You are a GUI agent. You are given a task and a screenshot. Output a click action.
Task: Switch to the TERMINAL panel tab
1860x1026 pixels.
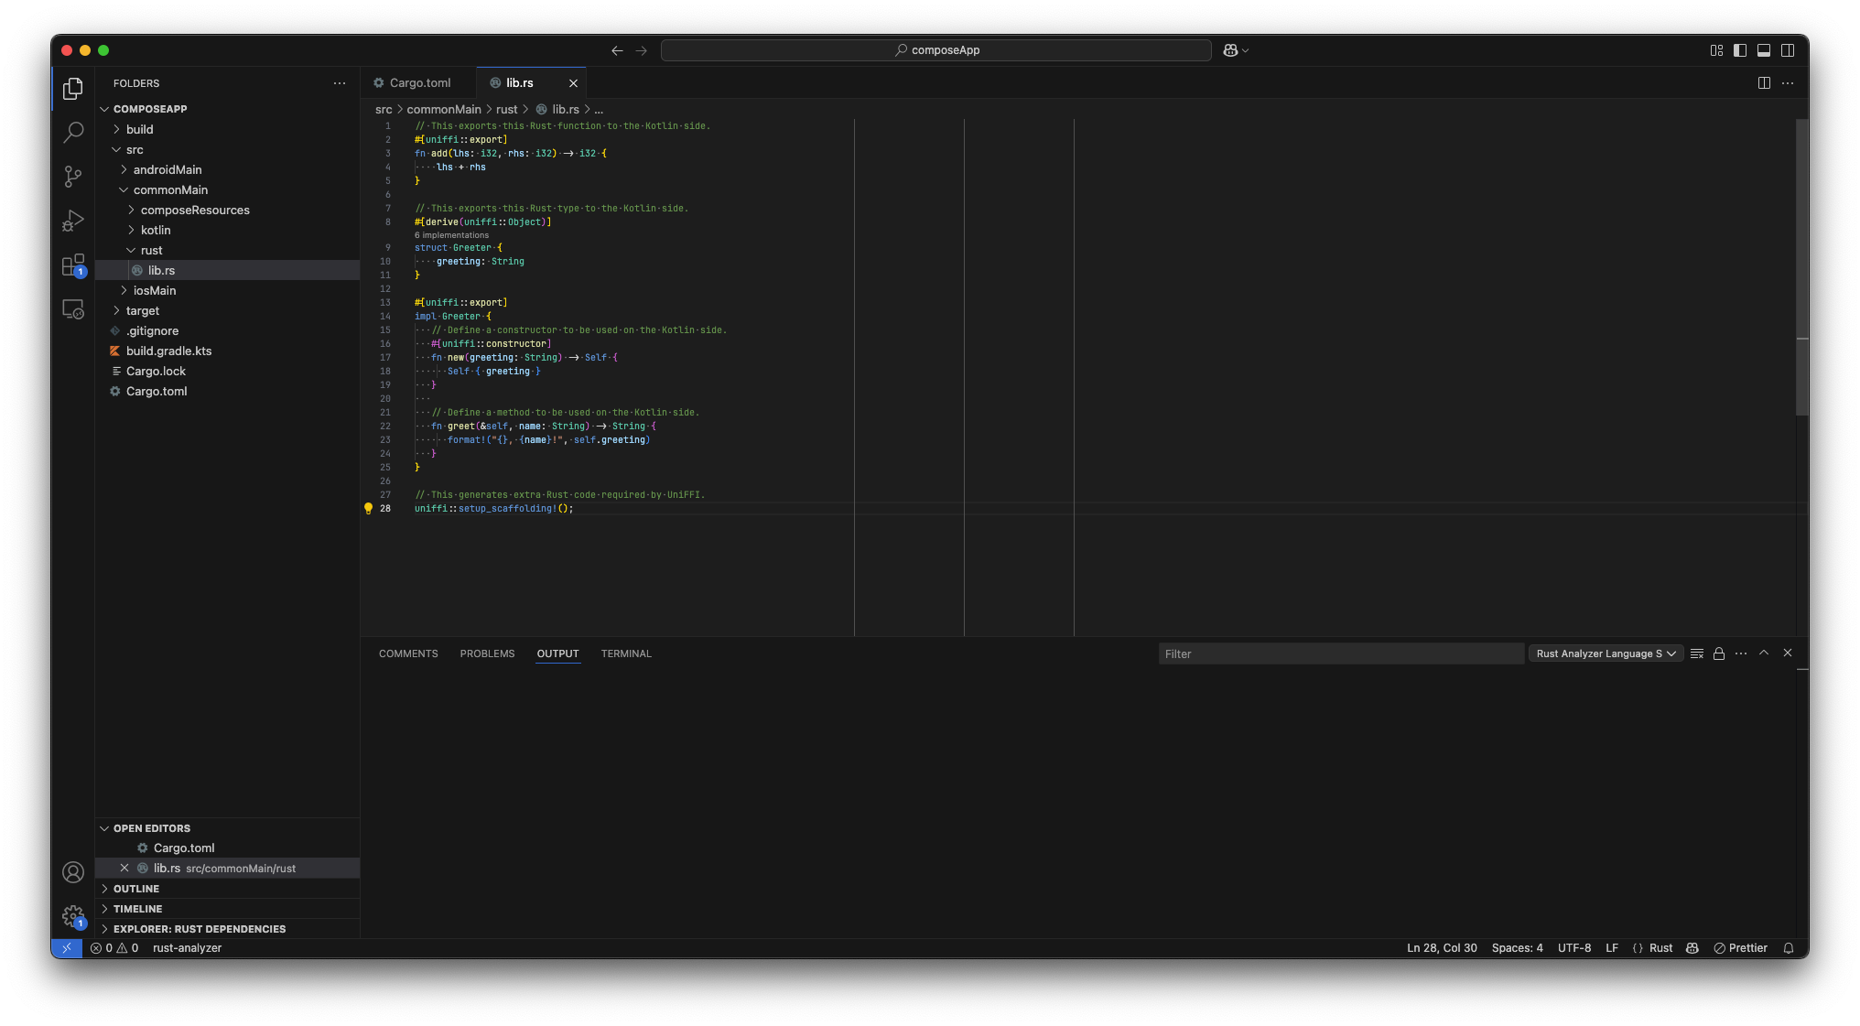[626, 653]
